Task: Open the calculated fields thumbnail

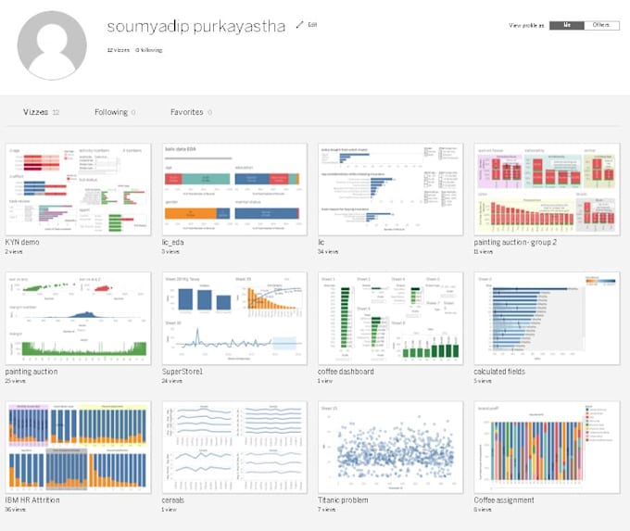Action: click(x=547, y=319)
